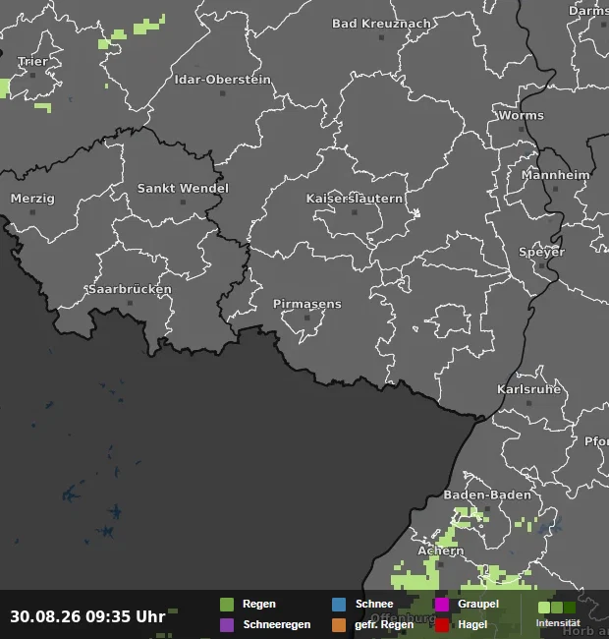Click the Bad Kreuznach city marker
This screenshot has height=639, width=609.
(x=381, y=37)
